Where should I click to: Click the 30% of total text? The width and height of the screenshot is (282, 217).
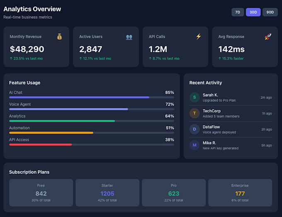coord(41,200)
